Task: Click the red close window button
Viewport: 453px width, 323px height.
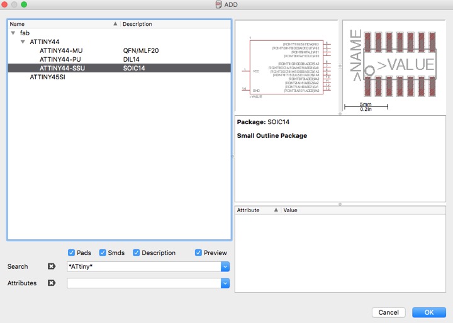Action: [4, 4]
